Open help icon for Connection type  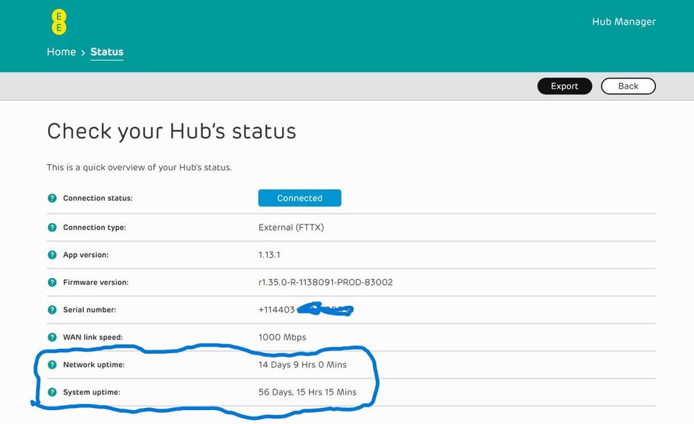click(x=52, y=227)
